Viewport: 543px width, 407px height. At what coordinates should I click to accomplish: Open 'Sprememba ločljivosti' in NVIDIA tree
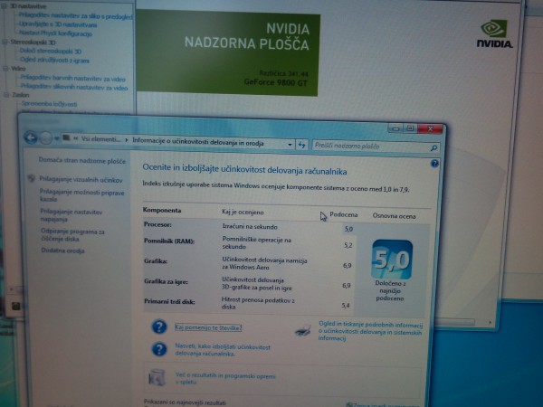pyautogui.click(x=49, y=103)
